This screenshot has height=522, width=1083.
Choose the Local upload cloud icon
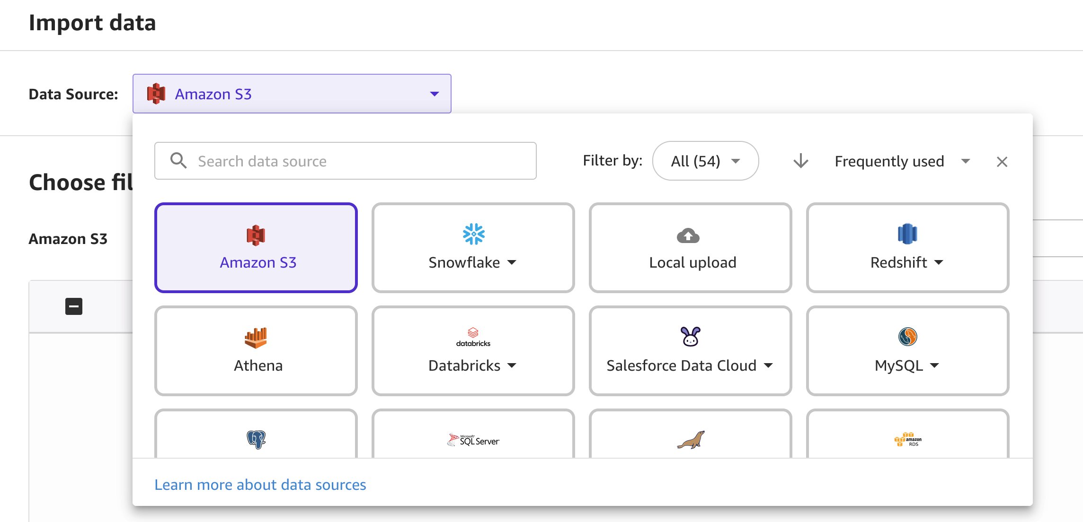[688, 235]
